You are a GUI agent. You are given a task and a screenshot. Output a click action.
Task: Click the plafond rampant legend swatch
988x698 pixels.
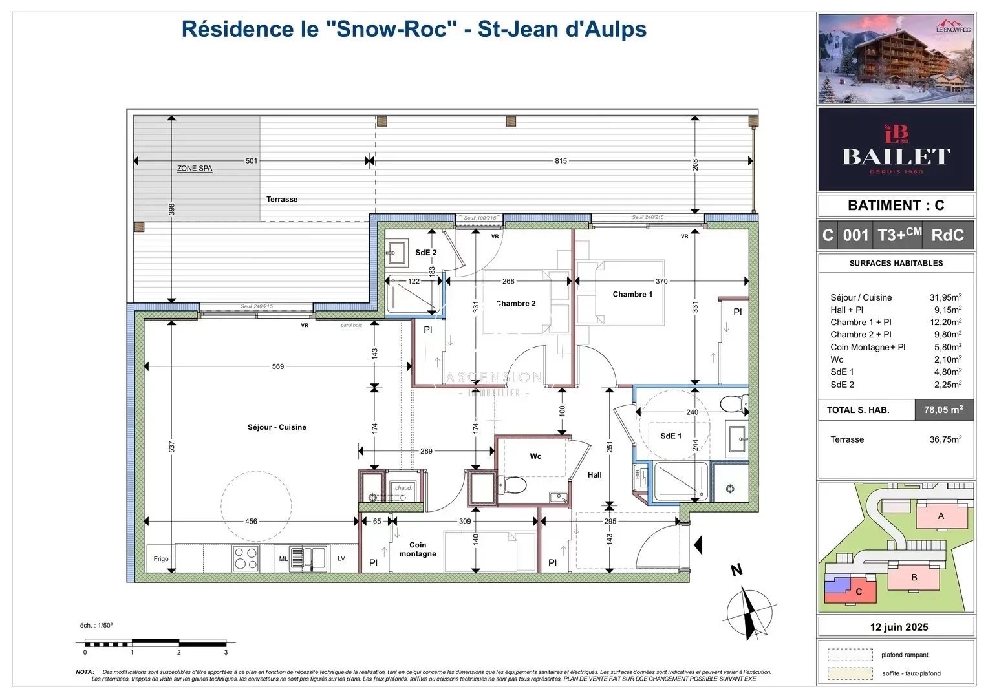point(850,655)
